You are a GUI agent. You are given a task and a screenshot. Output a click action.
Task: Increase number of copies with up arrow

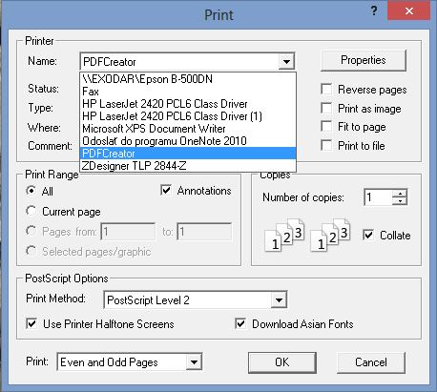(x=400, y=194)
